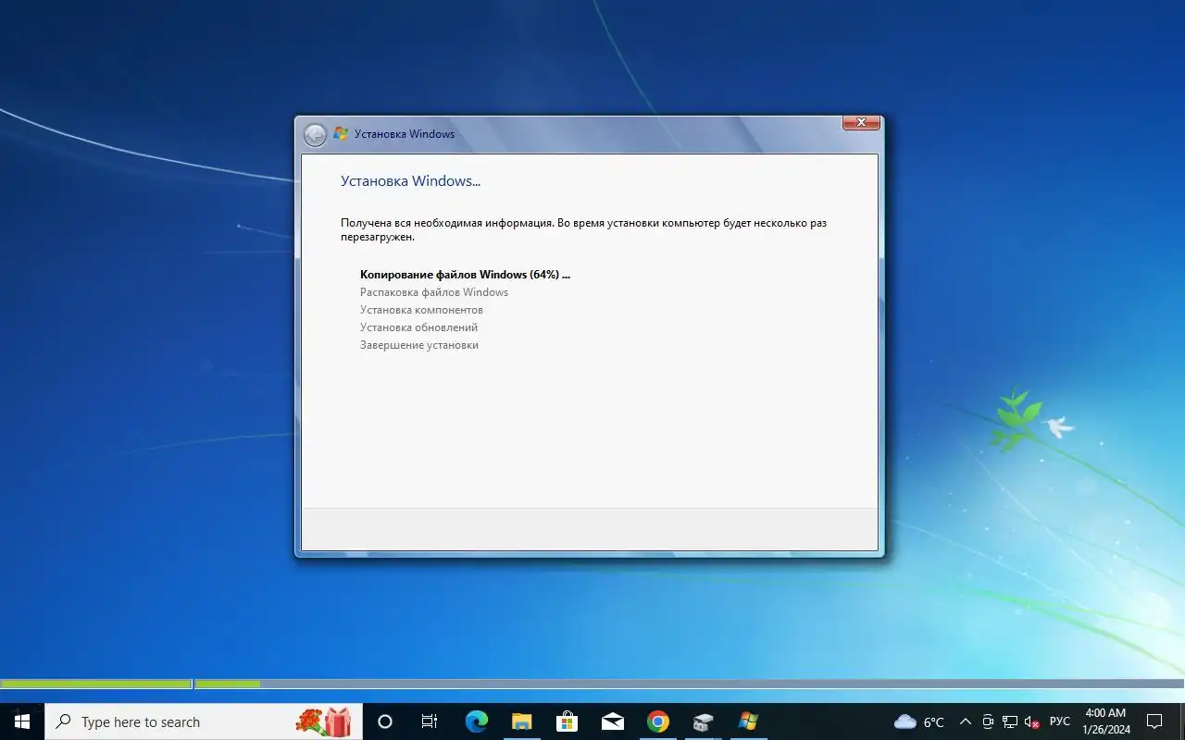Show hidden tray icons chevron
The height and width of the screenshot is (740, 1185).
tap(966, 721)
